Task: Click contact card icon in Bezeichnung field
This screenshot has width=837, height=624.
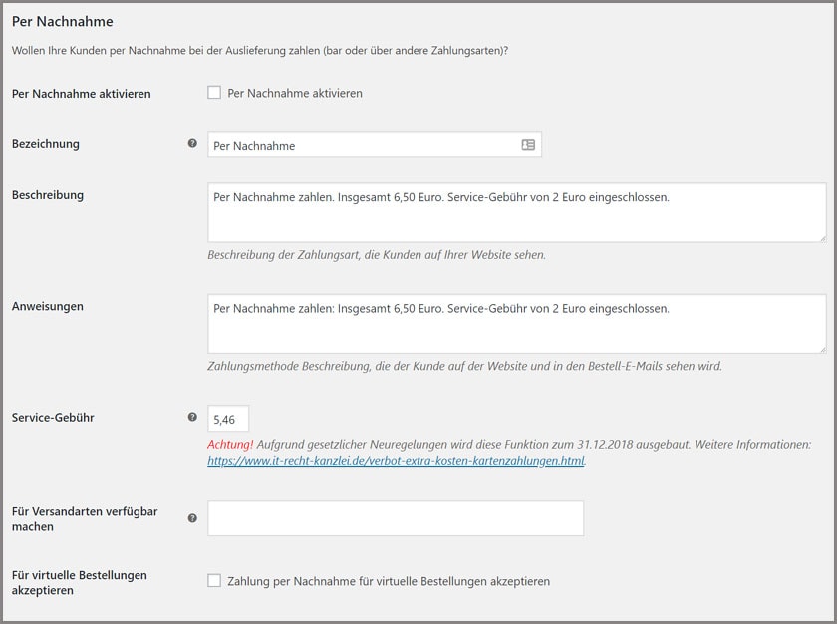Action: (528, 145)
